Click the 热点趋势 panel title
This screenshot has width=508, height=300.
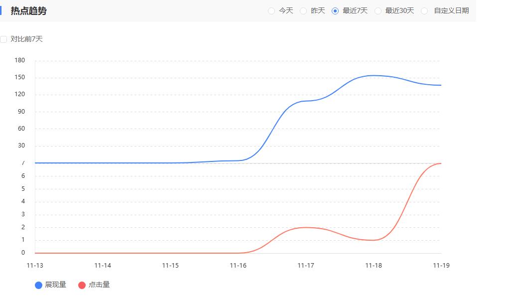click(x=28, y=11)
